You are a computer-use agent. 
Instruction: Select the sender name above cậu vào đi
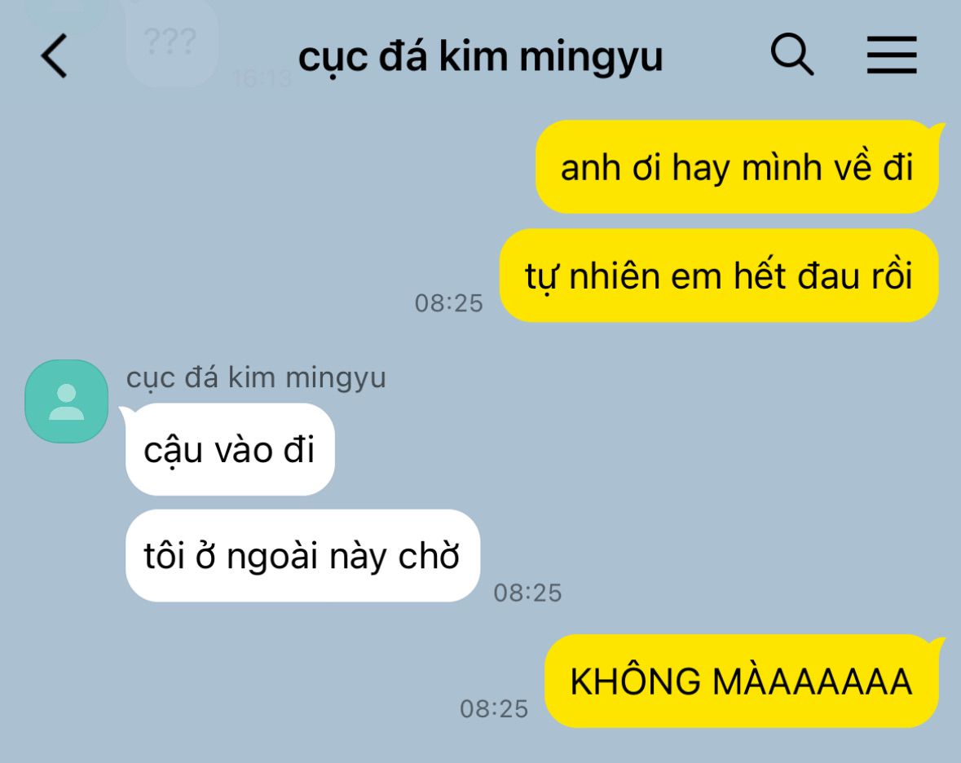256,377
